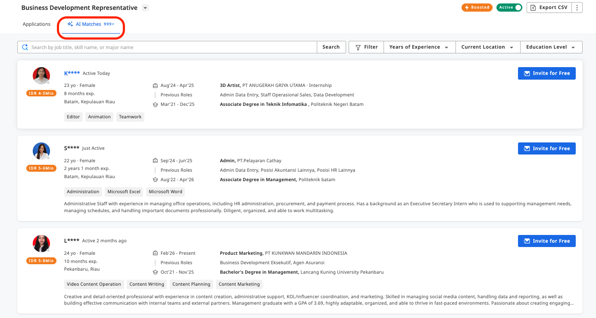
Task: Invite candidate S**** for free
Action: [546, 148]
